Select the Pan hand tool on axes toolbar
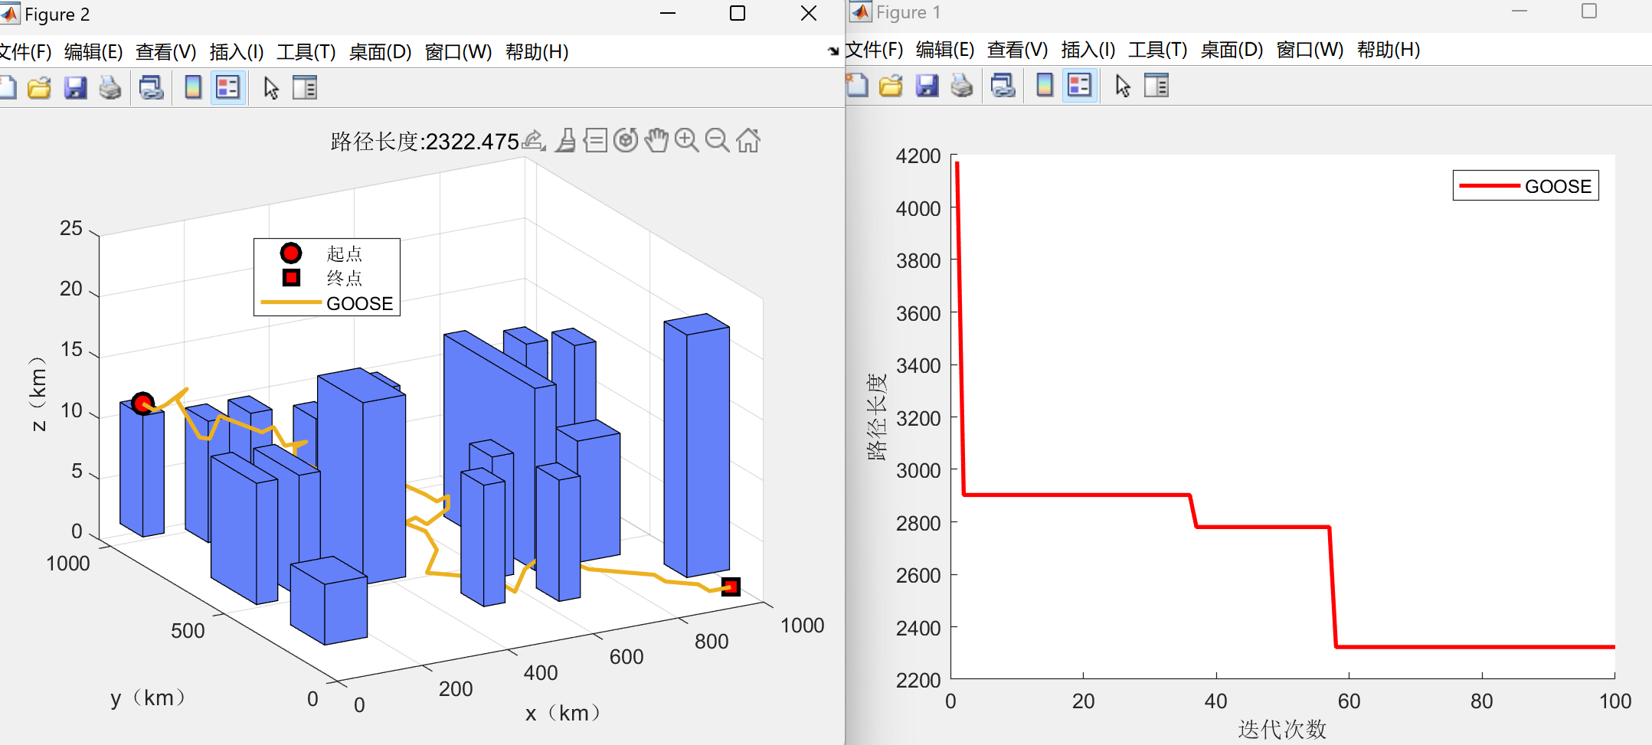The image size is (1652, 745). (656, 140)
